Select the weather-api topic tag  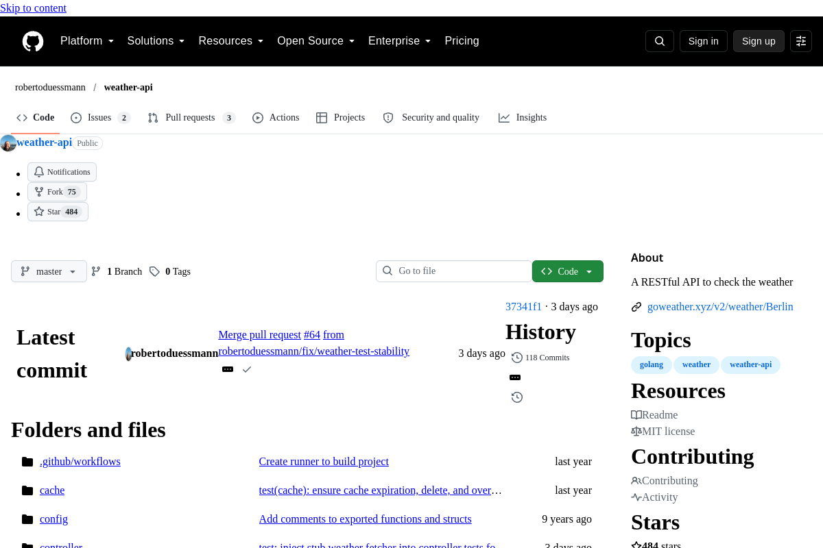point(750,364)
